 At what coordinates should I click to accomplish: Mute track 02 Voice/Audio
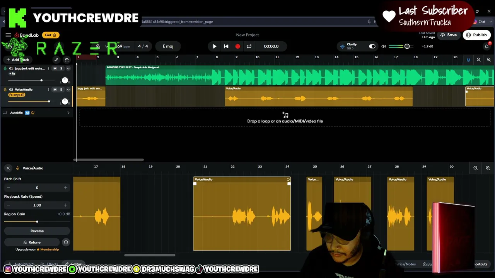coord(55,90)
